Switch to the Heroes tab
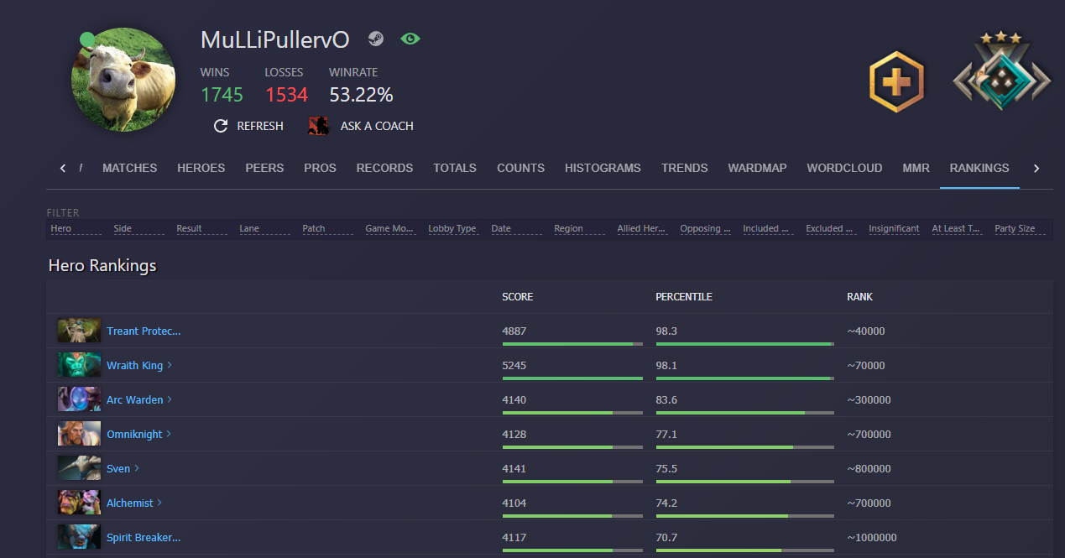The image size is (1065, 558). (201, 168)
